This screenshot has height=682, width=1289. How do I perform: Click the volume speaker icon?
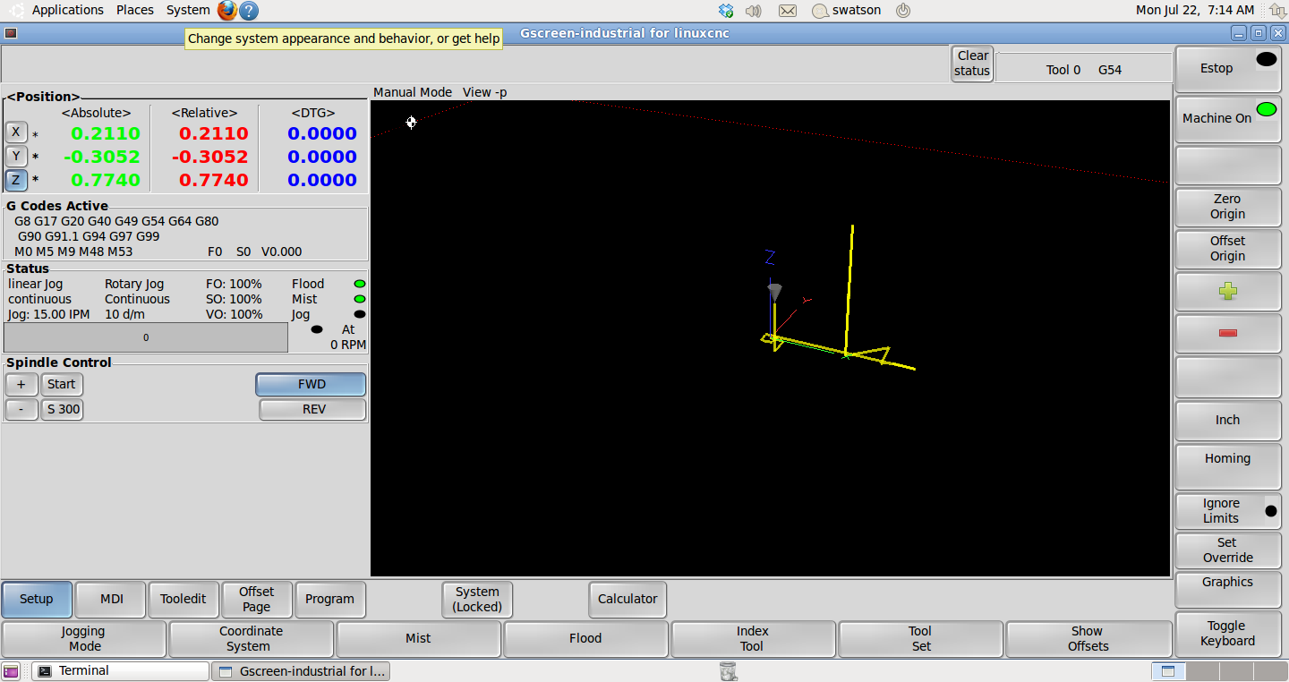tap(753, 11)
